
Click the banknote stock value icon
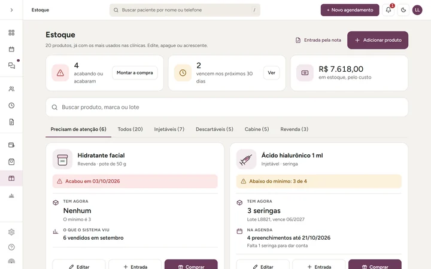point(305,73)
